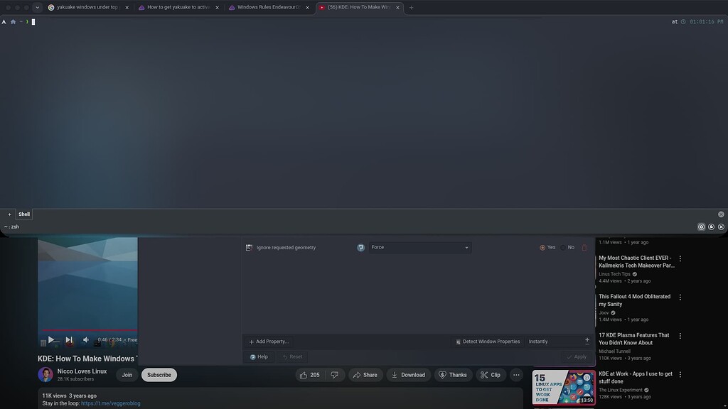Open options menu on the Fallout 4 recommendation
The width and height of the screenshot is (728, 409).
tap(680, 297)
